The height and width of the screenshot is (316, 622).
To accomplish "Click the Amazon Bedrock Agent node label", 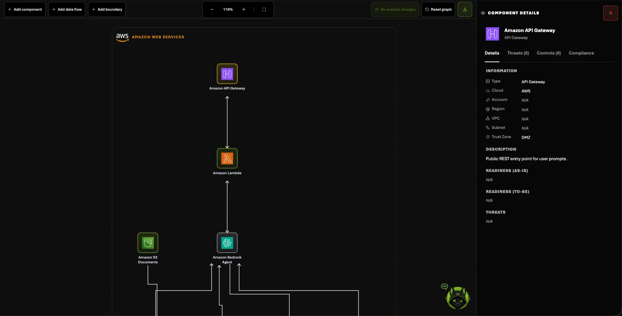I will coord(227,260).
